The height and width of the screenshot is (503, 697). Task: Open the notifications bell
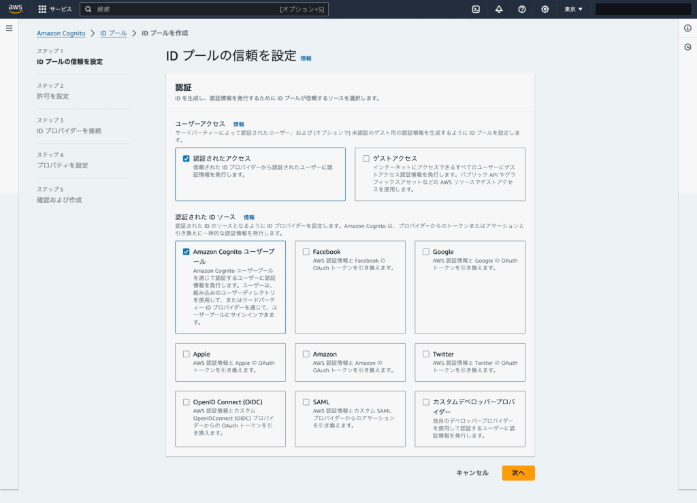[499, 10]
